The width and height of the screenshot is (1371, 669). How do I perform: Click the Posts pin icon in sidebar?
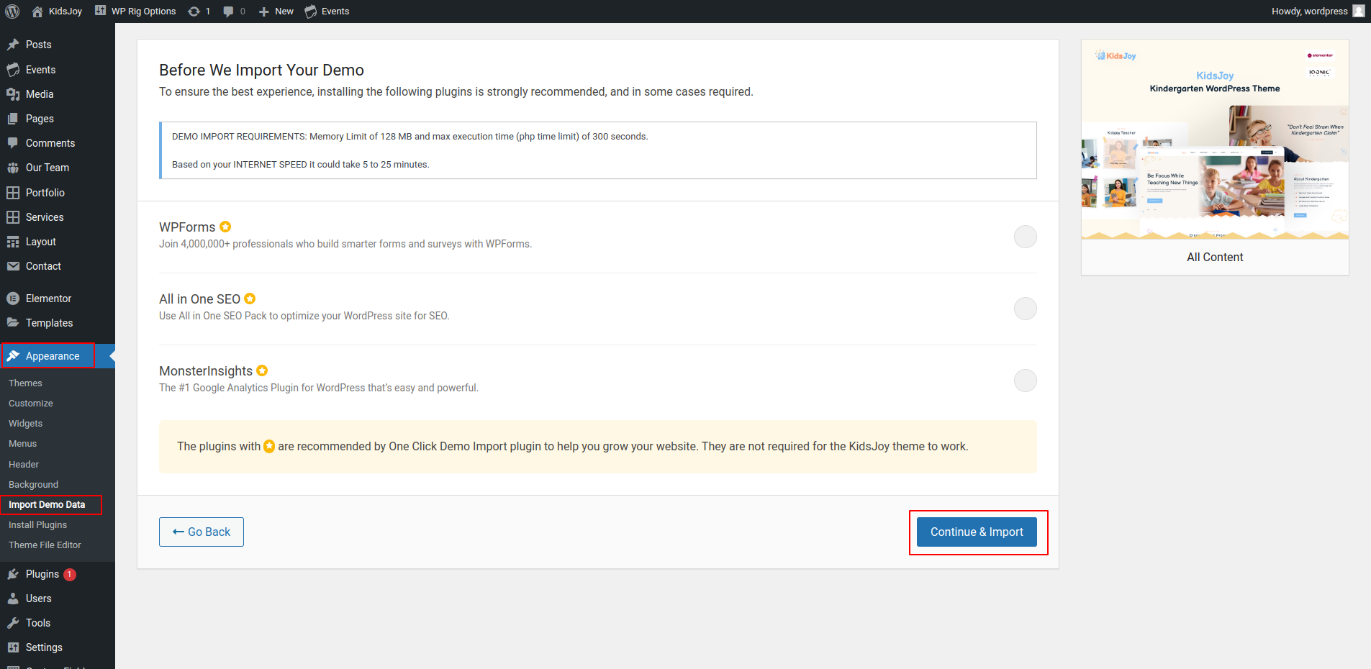pos(13,45)
